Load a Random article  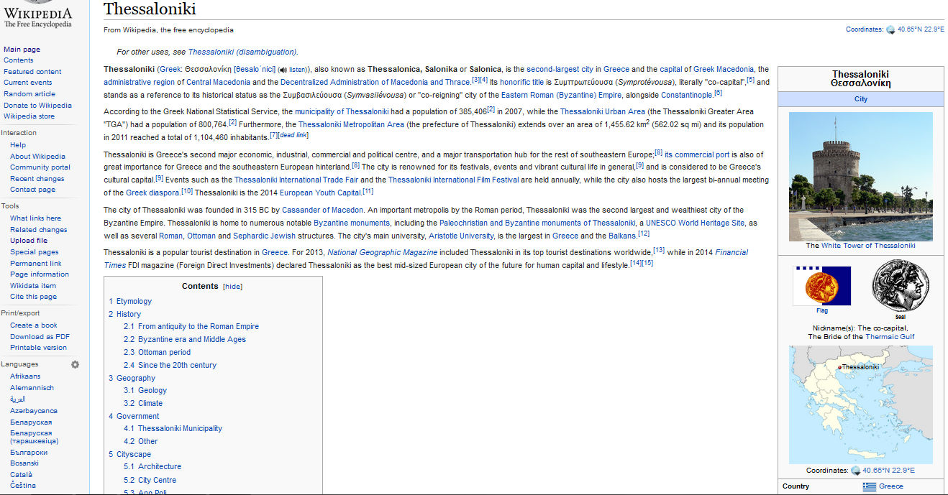click(29, 94)
